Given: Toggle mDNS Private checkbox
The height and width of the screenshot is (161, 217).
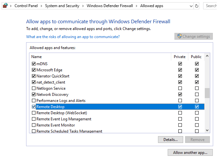Looking at the screenshot, I should (x=180, y=64).
